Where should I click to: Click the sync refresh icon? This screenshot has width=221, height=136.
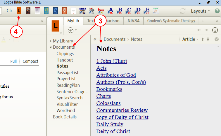[182, 11]
